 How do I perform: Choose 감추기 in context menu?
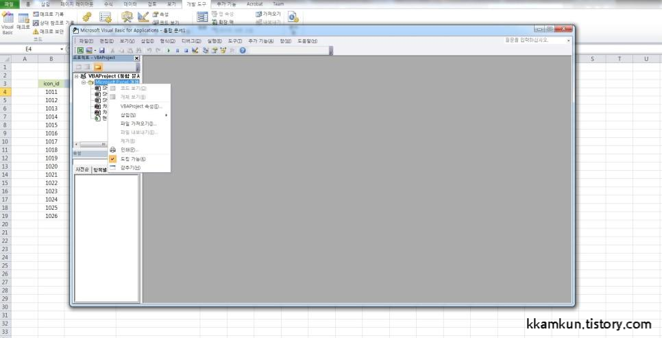tap(139, 168)
